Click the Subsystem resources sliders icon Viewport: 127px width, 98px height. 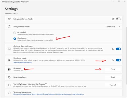pyautogui.click(x=9, y=26)
